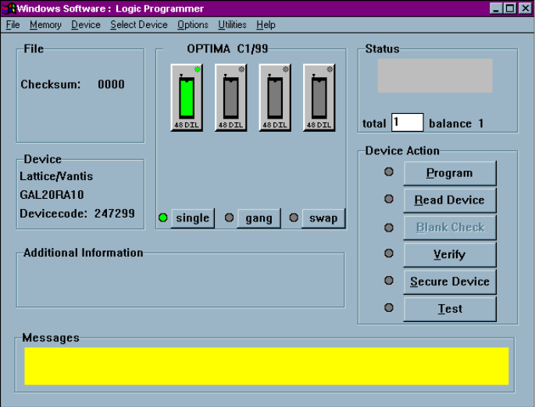Click the indicator LED beside Verify
Image resolution: width=535 pixels, height=407 pixels.
389,253
